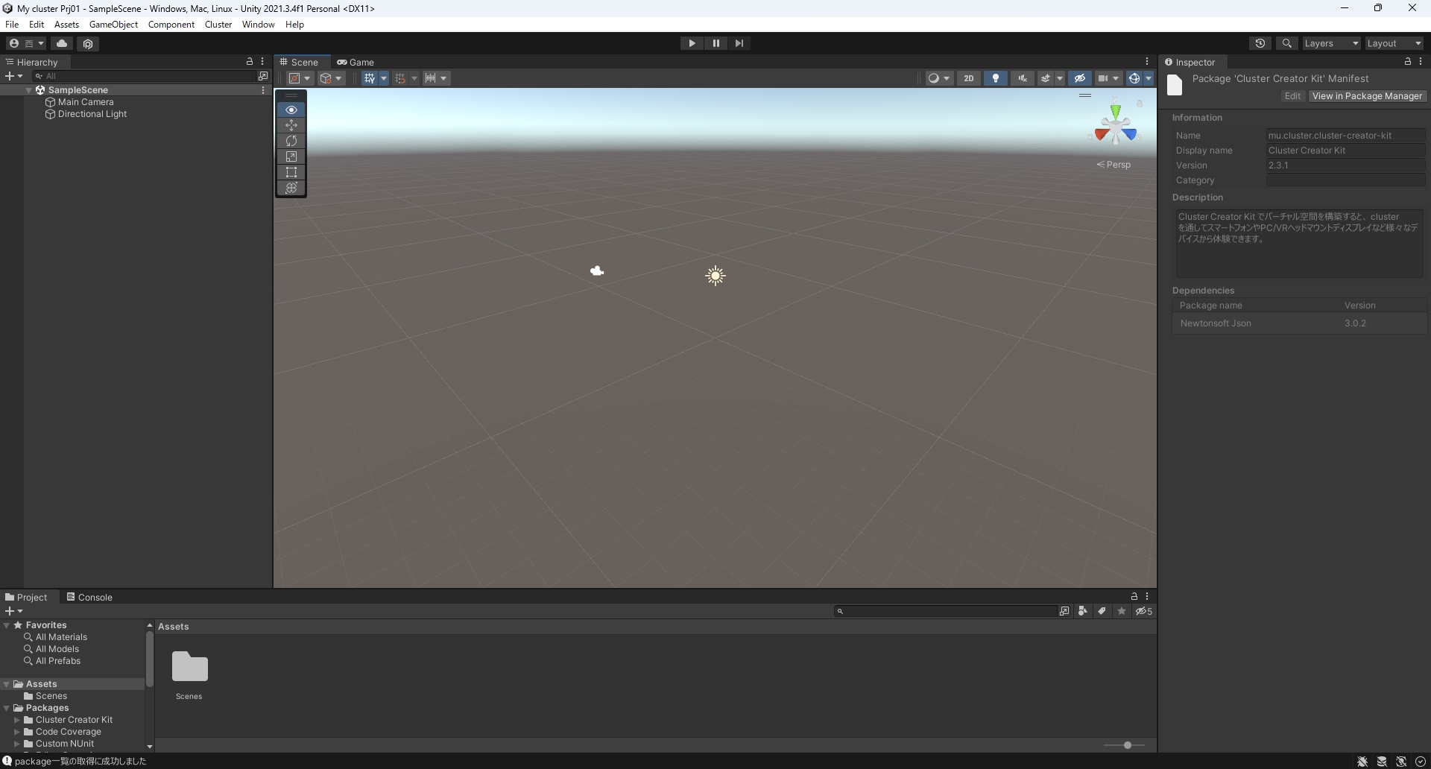1431x769 pixels.
Task: Open the GameObject menu
Action: coord(113,24)
